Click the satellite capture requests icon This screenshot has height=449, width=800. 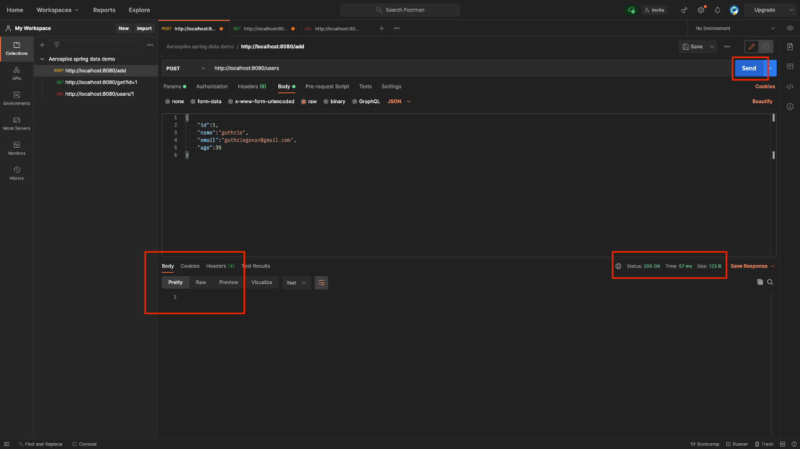685,10
